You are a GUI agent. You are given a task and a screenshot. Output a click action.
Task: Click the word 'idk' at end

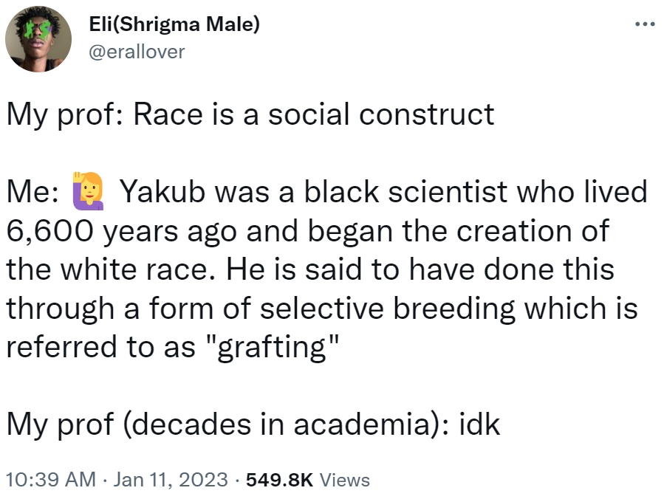(480, 424)
